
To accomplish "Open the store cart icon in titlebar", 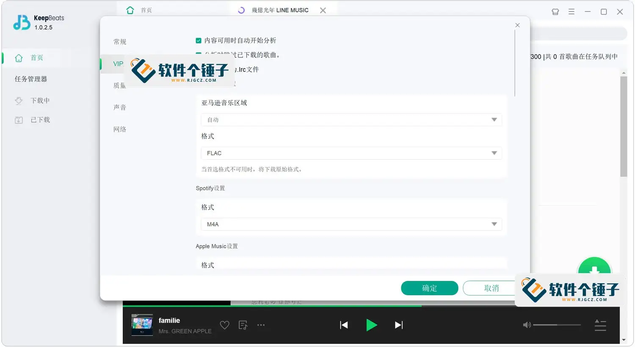I will (x=555, y=11).
